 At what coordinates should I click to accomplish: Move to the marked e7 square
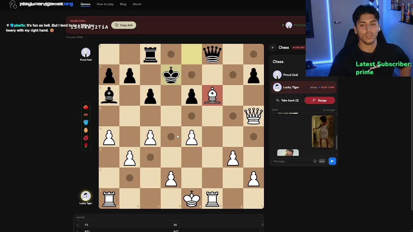(192, 75)
